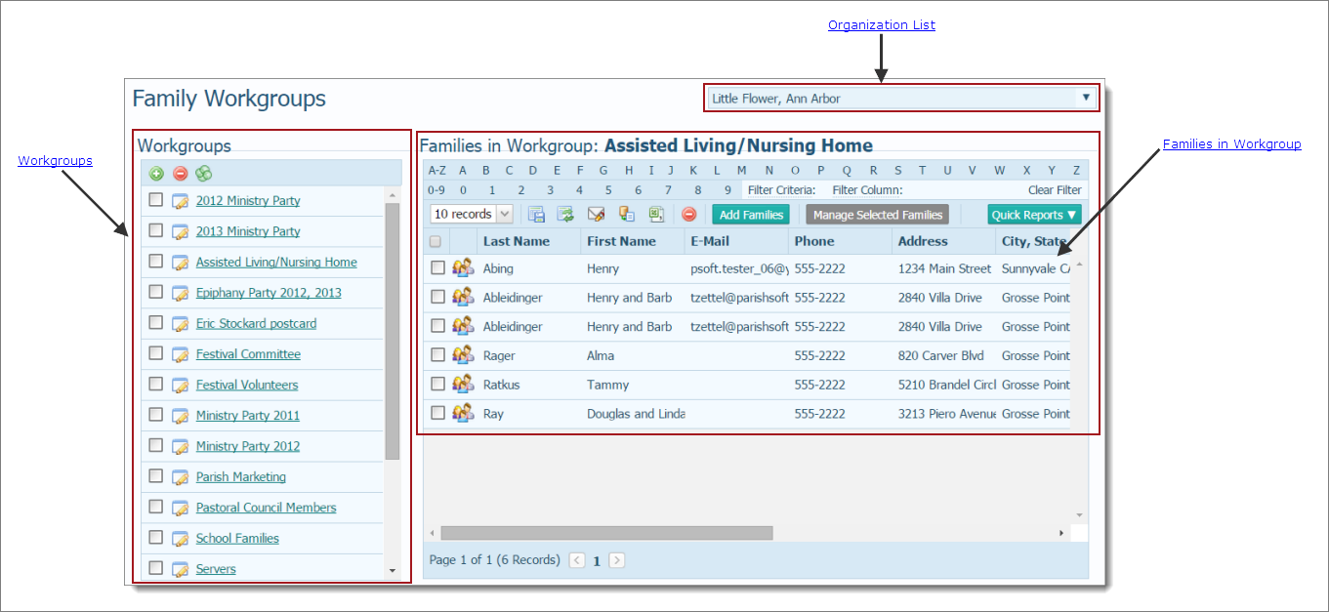This screenshot has width=1329, height=612.
Task: Click the save records icon in the families toolbar
Action: [x=536, y=214]
